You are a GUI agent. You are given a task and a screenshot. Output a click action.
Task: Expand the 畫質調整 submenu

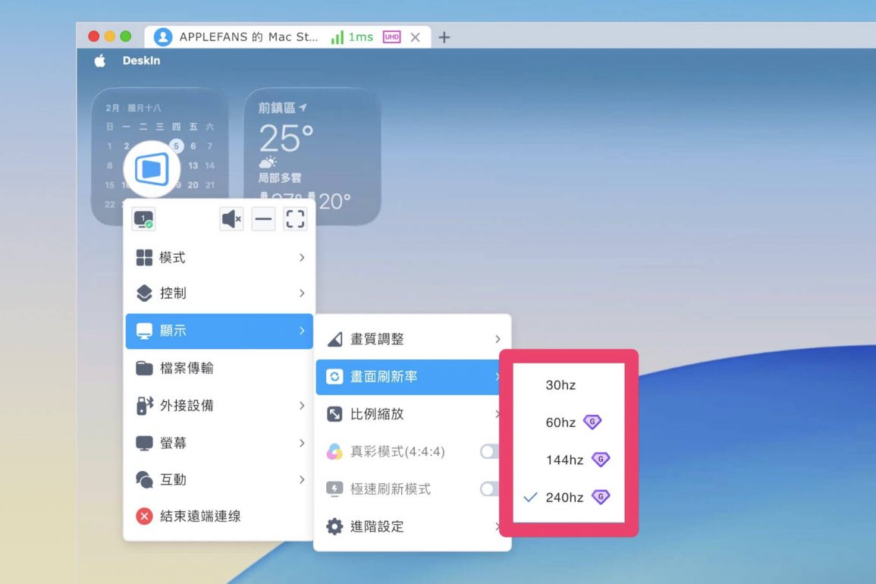click(x=413, y=339)
